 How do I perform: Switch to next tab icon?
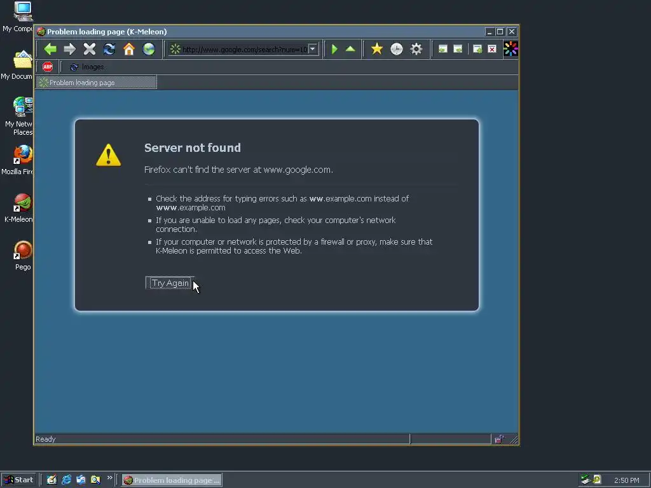click(458, 49)
